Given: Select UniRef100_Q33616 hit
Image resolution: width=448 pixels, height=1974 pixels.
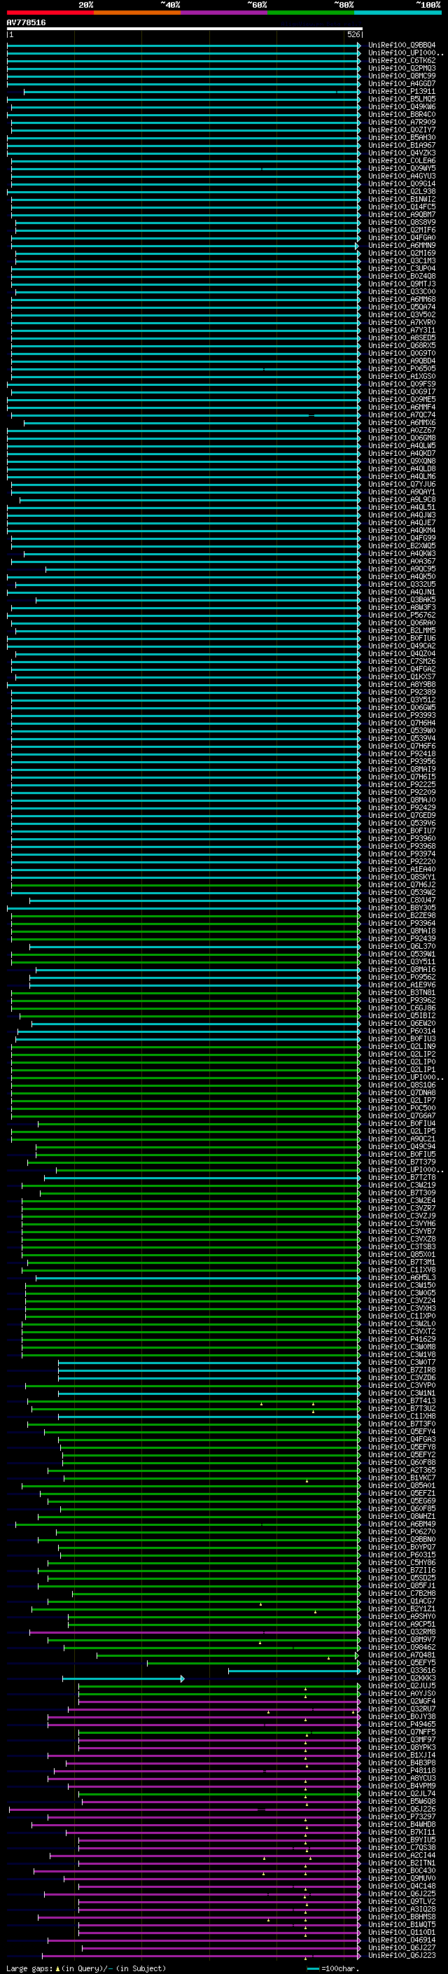Looking at the screenshot, I should pyautogui.click(x=402, y=1671).
